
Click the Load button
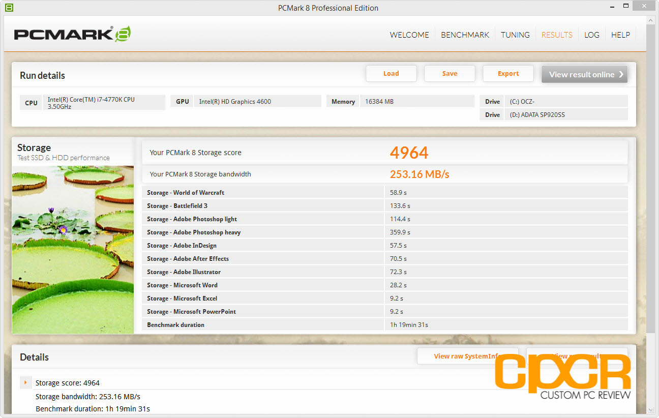click(391, 73)
